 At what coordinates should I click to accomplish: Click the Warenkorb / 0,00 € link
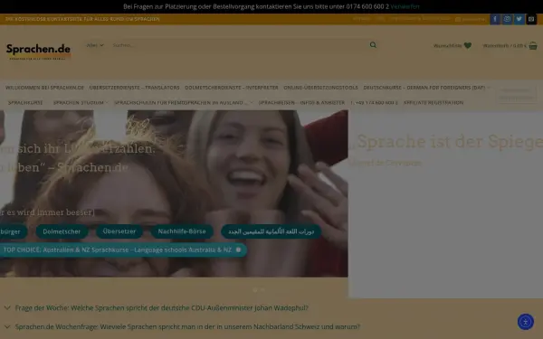click(504, 46)
